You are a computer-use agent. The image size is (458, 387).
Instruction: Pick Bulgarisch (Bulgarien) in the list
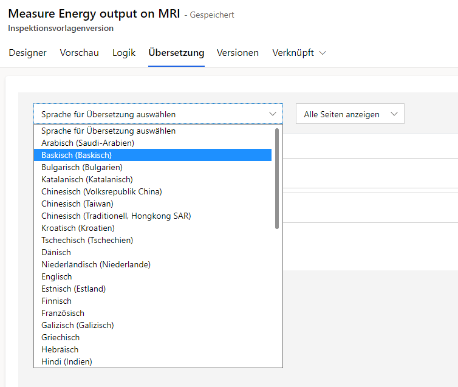coord(82,167)
